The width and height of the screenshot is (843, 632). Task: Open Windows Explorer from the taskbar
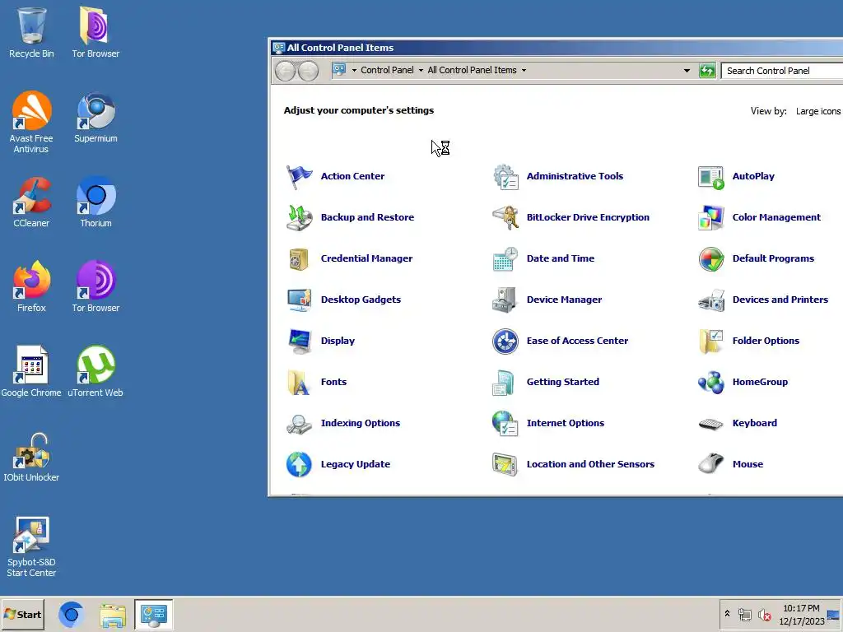113,615
